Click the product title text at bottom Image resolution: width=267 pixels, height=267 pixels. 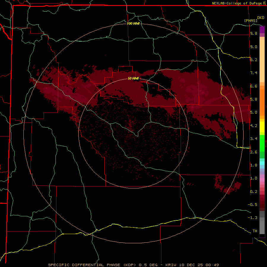coord(133,265)
